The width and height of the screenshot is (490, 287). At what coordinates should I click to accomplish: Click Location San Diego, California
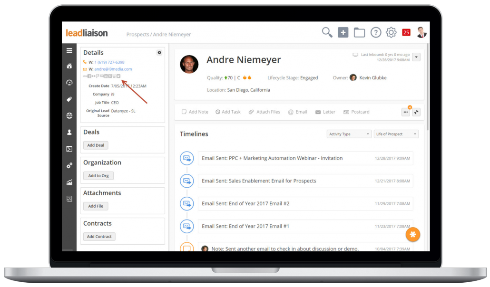(248, 90)
